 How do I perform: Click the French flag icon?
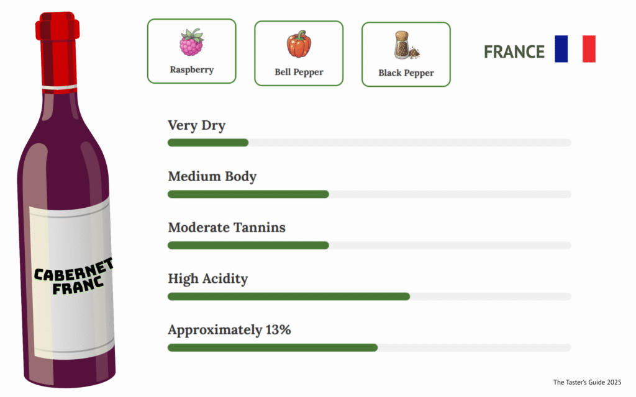point(575,49)
